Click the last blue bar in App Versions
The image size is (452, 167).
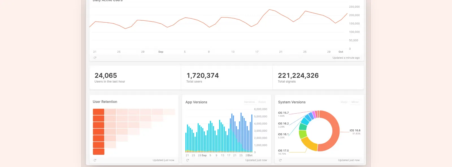coord(252,133)
